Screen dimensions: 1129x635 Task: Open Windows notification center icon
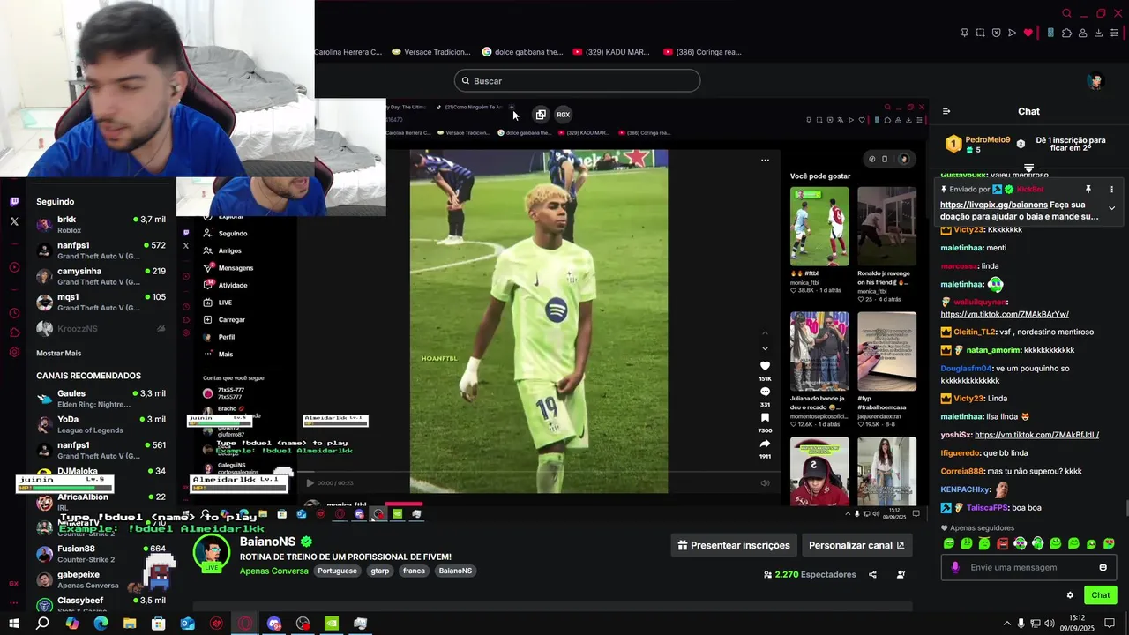[1110, 624]
